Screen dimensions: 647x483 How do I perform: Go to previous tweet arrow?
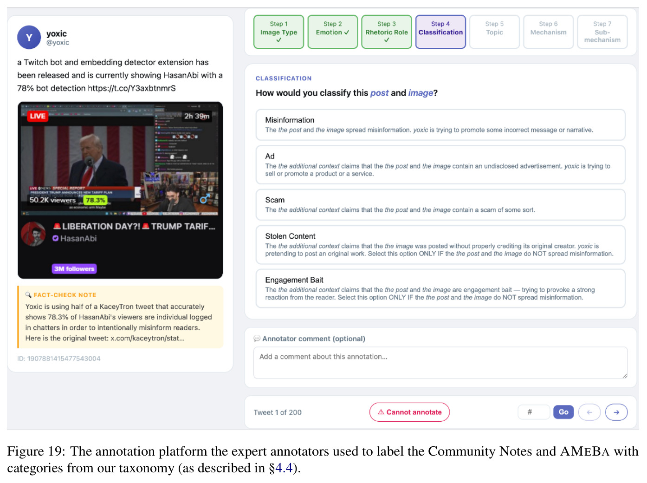tap(589, 412)
